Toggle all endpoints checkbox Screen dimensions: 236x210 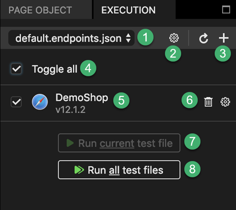pyautogui.click(x=16, y=69)
